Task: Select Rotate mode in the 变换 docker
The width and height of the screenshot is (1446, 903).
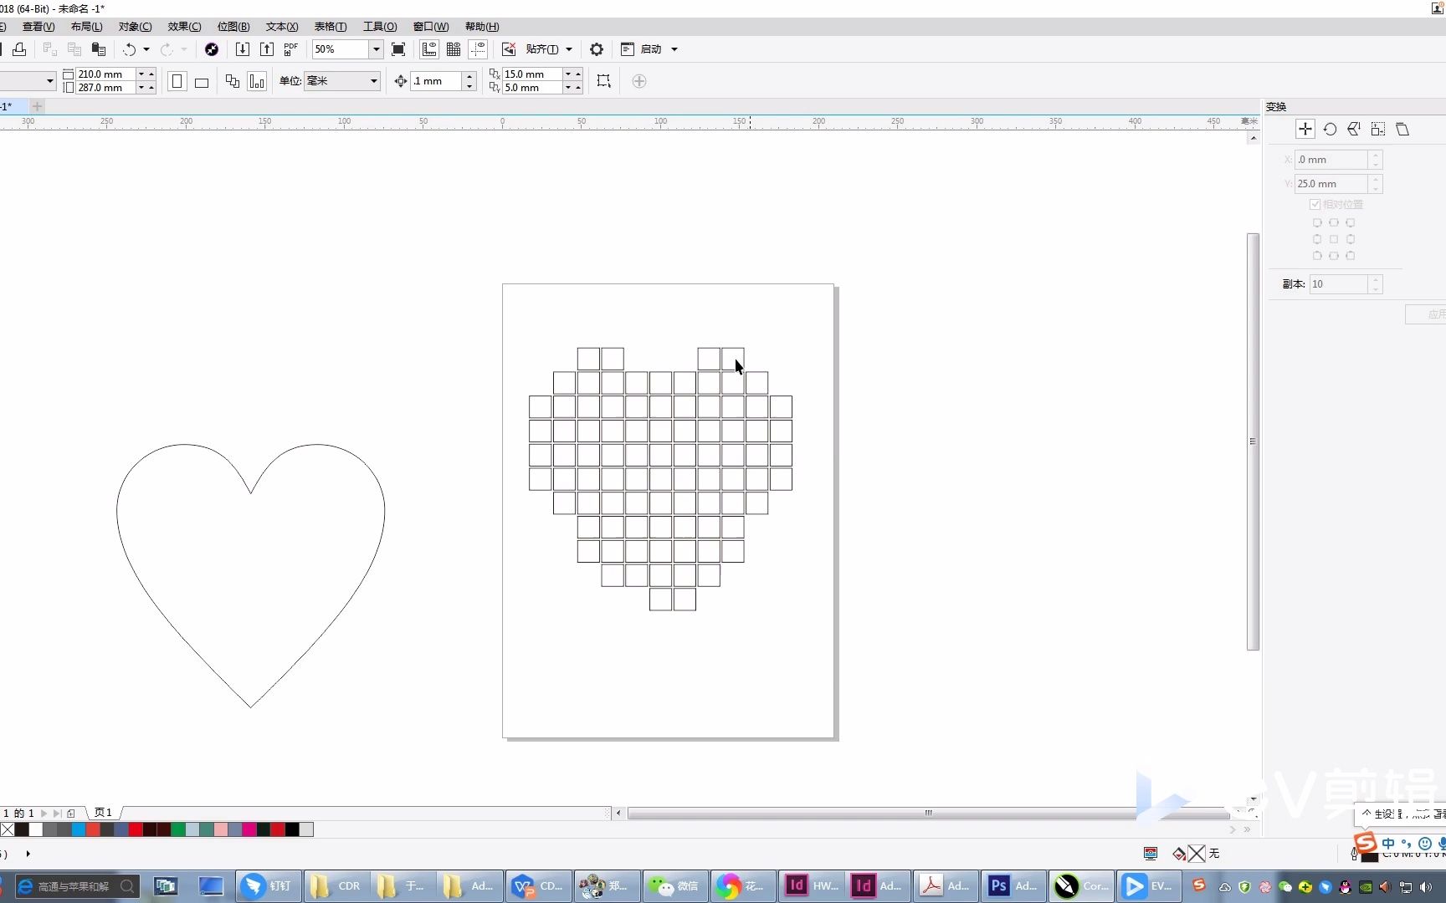Action: point(1330,129)
